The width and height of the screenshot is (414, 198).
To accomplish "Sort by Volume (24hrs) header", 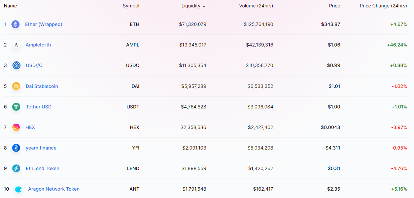I will coord(256,6).
